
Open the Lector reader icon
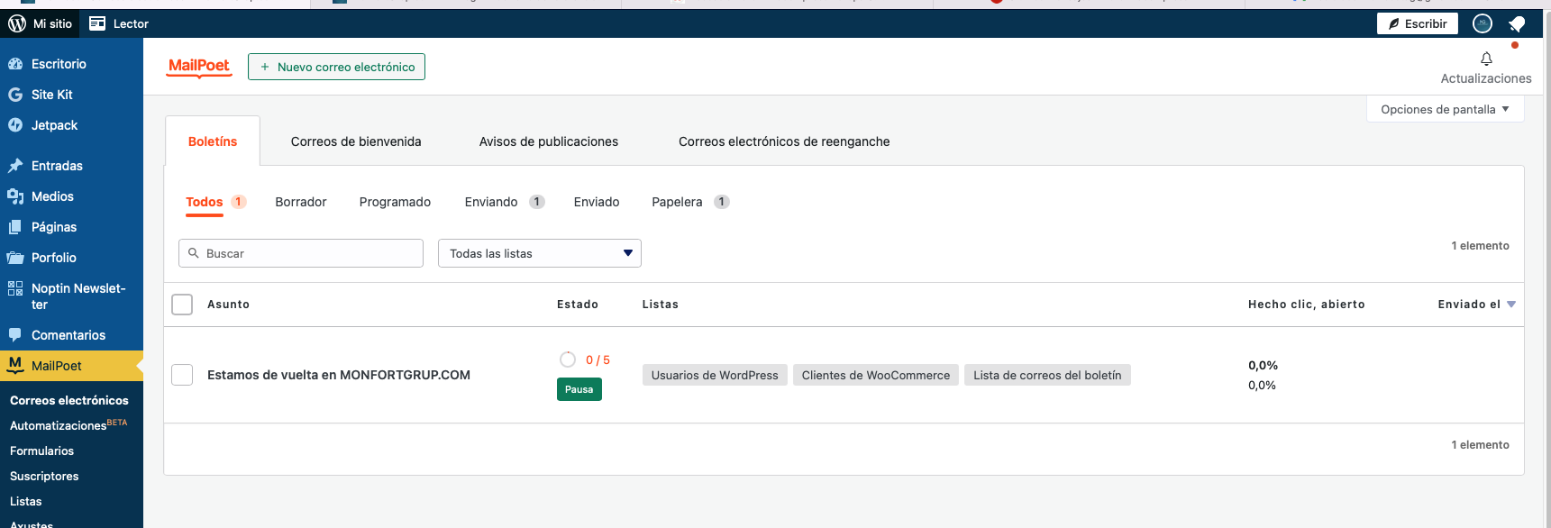click(x=97, y=23)
